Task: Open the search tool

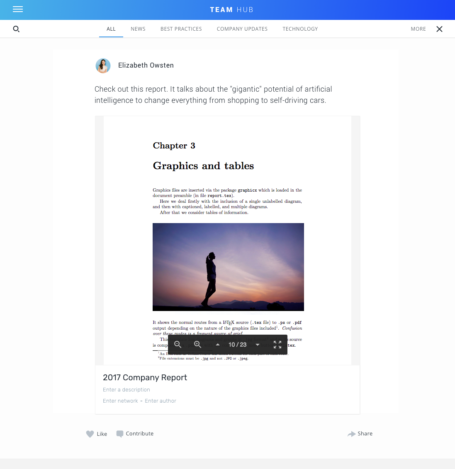Action: (16, 29)
